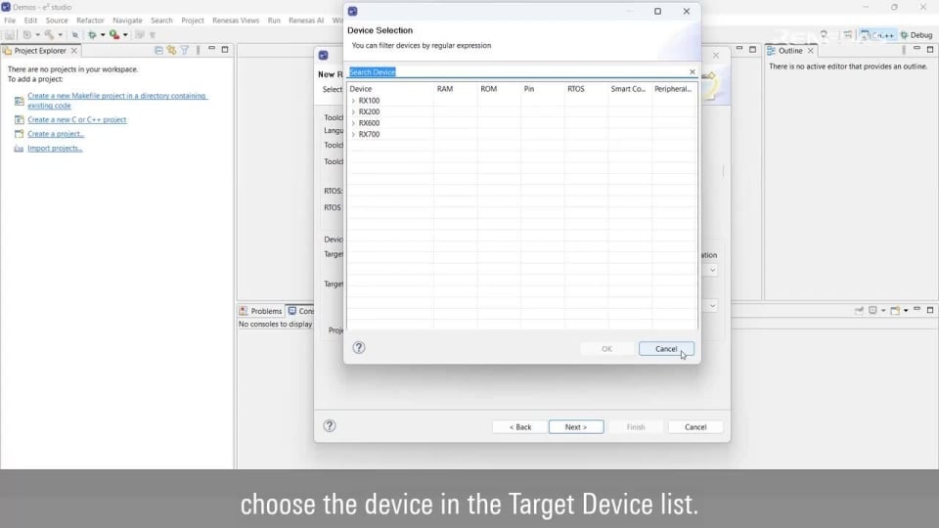Open the Open Console dropdown arrow
This screenshot has height=528, width=939.
906,311
